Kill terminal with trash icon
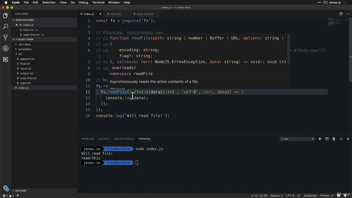 334,139
